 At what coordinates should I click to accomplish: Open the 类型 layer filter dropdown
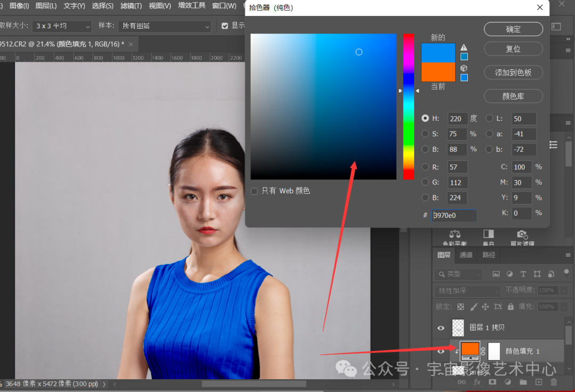coord(459,274)
